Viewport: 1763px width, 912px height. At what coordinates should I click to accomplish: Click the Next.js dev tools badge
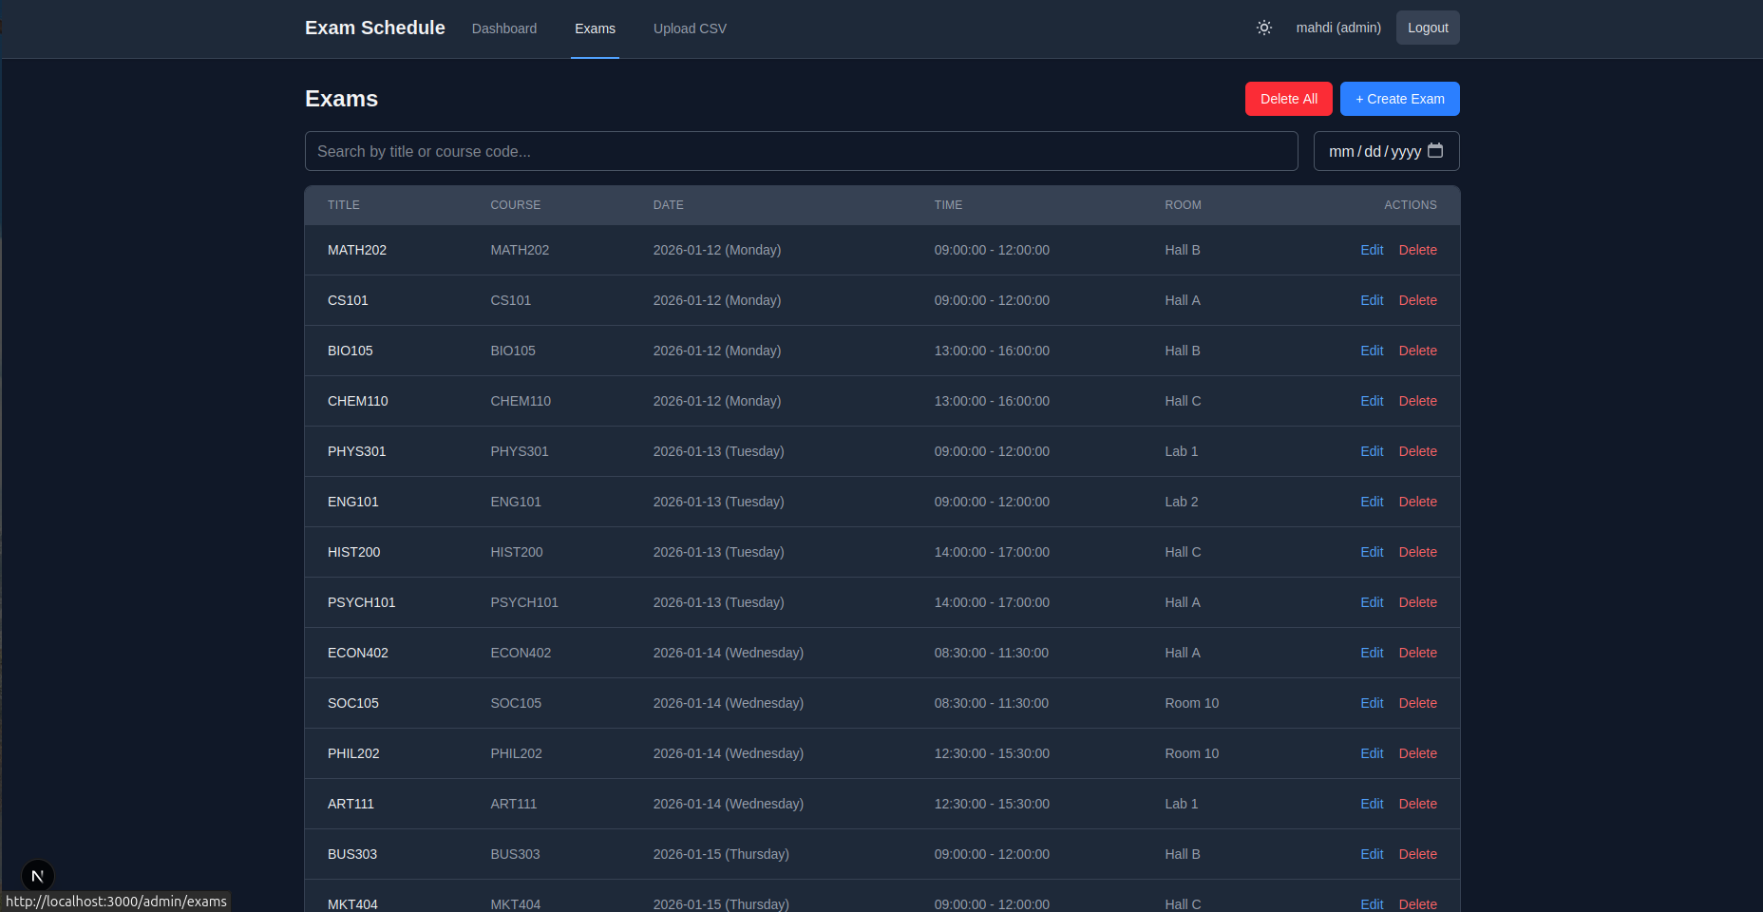click(x=38, y=875)
